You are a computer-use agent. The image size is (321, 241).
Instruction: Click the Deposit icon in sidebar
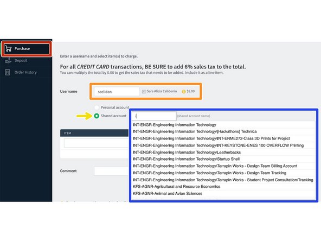pyautogui.click(x=8, y=60)
